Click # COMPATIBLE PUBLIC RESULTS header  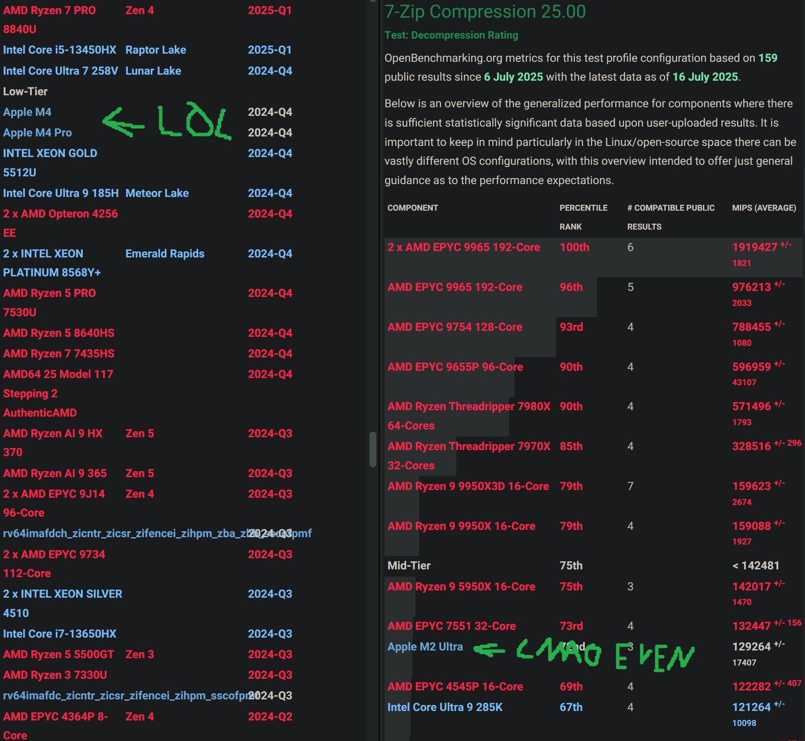(x=671, y=217)
